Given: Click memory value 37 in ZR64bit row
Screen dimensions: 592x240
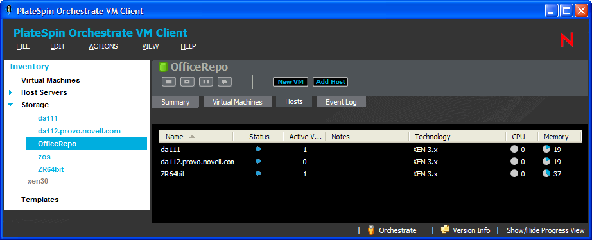Looking at the screenshot, I should pyautogui.click(x=557, y=174).
